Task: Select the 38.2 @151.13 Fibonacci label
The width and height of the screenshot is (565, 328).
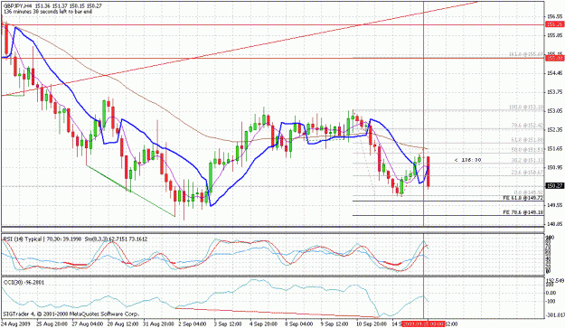Action: point(527,160)
